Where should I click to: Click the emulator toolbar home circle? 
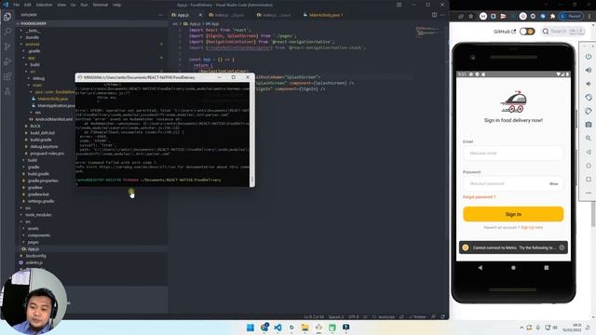(589, 166)
